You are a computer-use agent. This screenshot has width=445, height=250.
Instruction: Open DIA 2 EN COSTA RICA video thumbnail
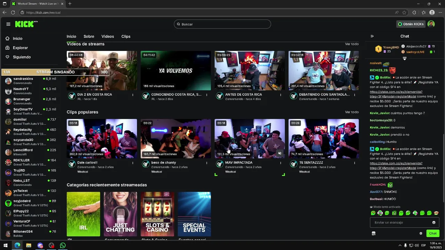102,70
